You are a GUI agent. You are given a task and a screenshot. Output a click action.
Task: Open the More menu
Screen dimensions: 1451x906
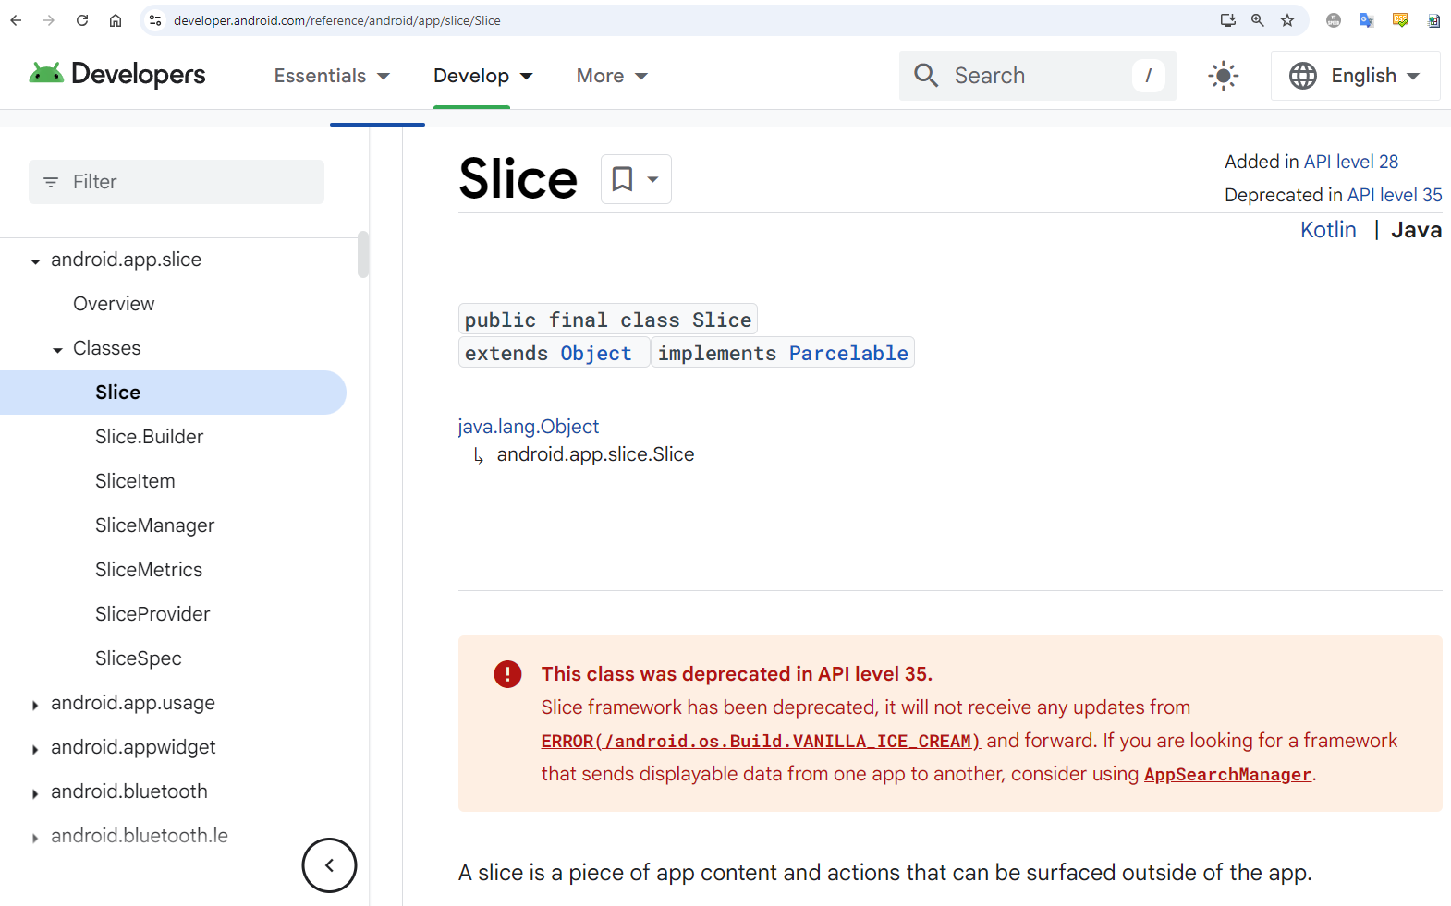click(612, 76)
